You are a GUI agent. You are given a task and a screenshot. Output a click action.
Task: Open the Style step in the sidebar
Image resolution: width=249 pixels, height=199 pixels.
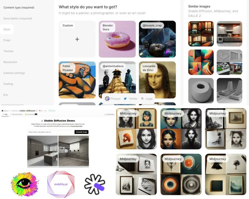[7, 29]
